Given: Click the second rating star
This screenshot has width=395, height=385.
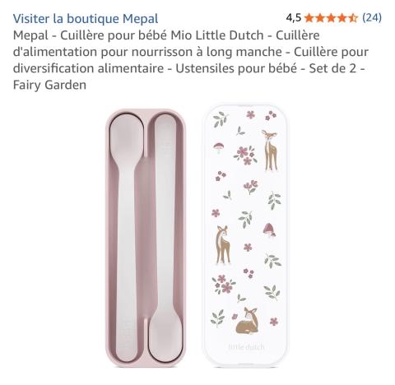Looking at the screenshot, I should click(x=320, y=18).
